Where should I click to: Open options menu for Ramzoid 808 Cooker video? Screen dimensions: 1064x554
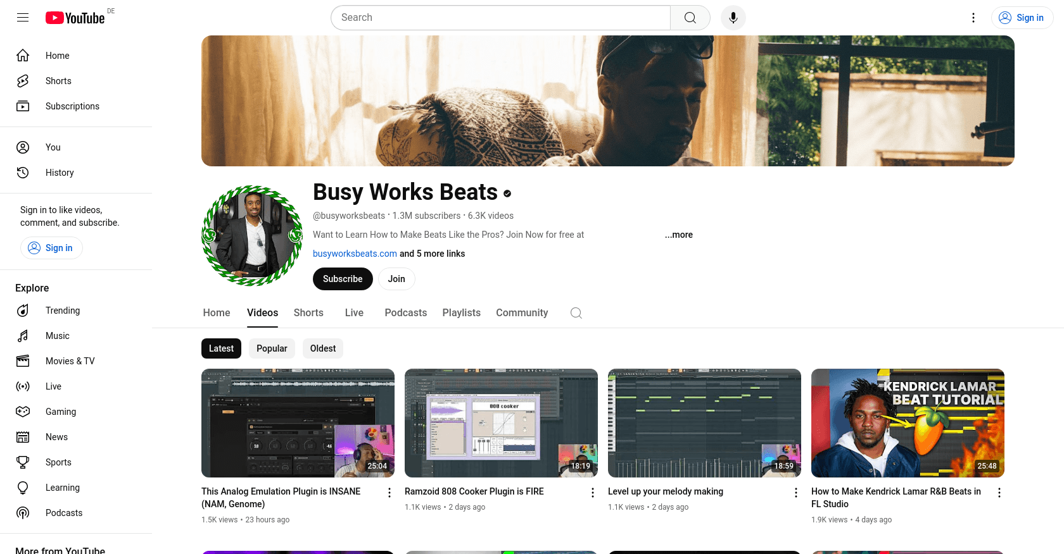tap(593, 493)
